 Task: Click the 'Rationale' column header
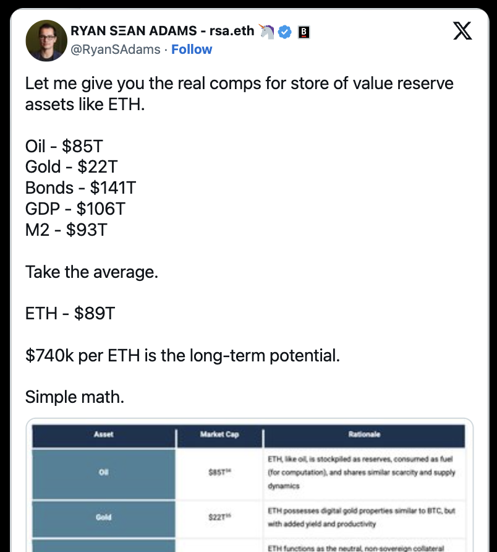364,435
